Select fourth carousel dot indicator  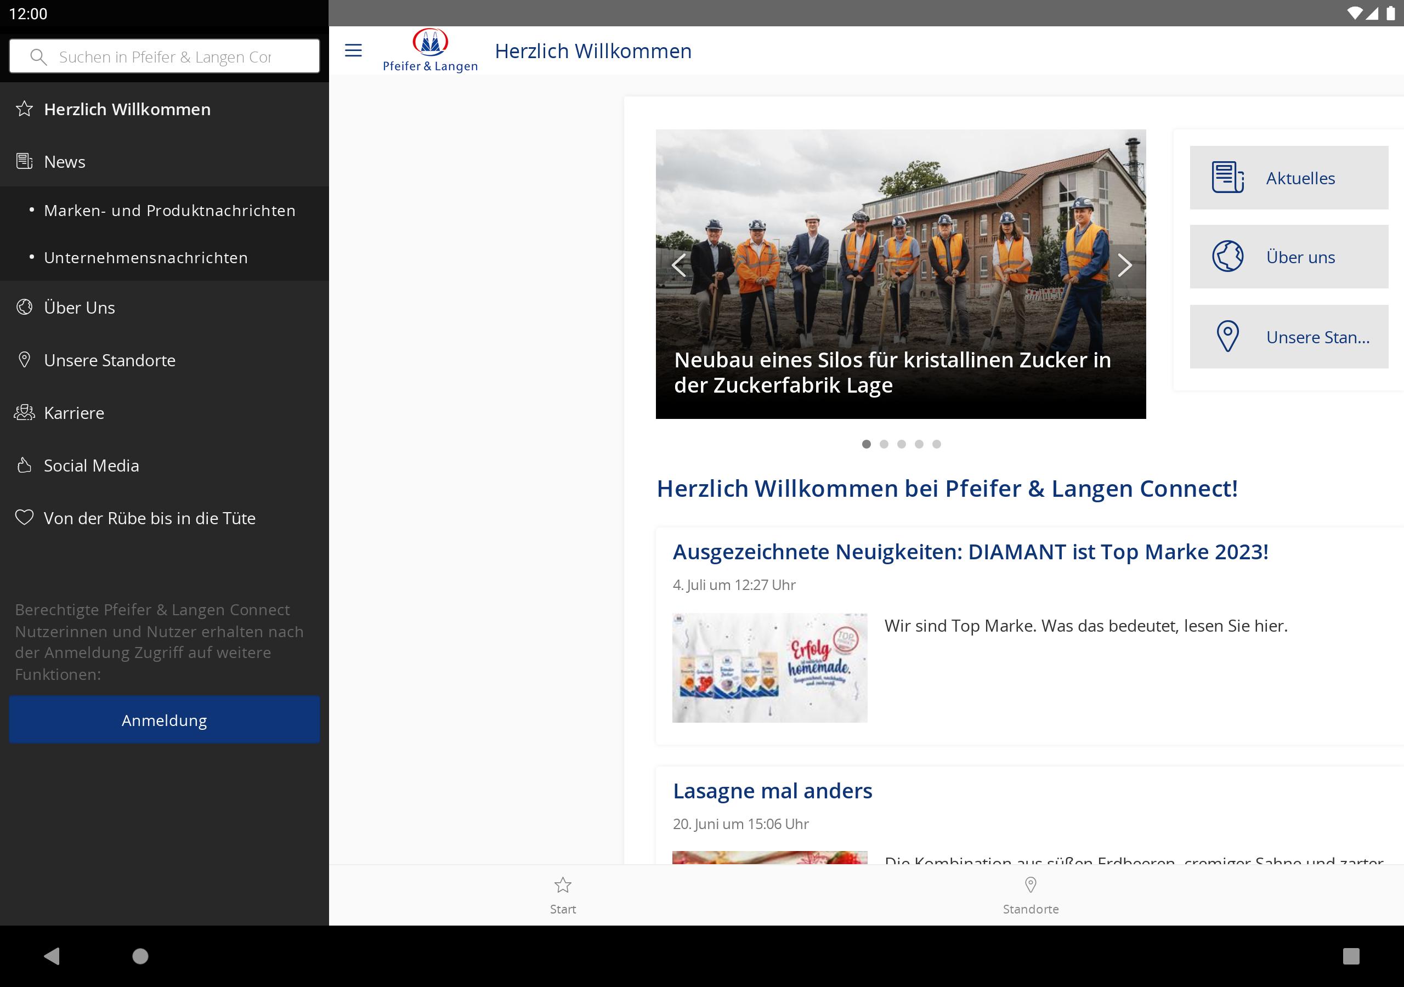coord(919,444)
